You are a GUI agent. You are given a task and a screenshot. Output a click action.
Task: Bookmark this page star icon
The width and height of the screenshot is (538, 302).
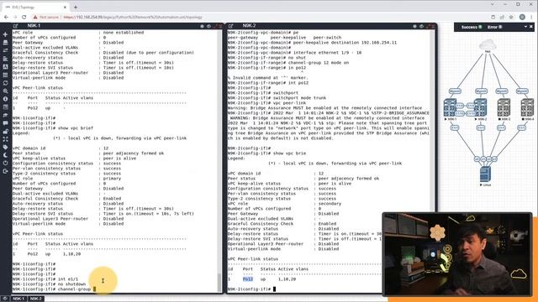point(511,17)
